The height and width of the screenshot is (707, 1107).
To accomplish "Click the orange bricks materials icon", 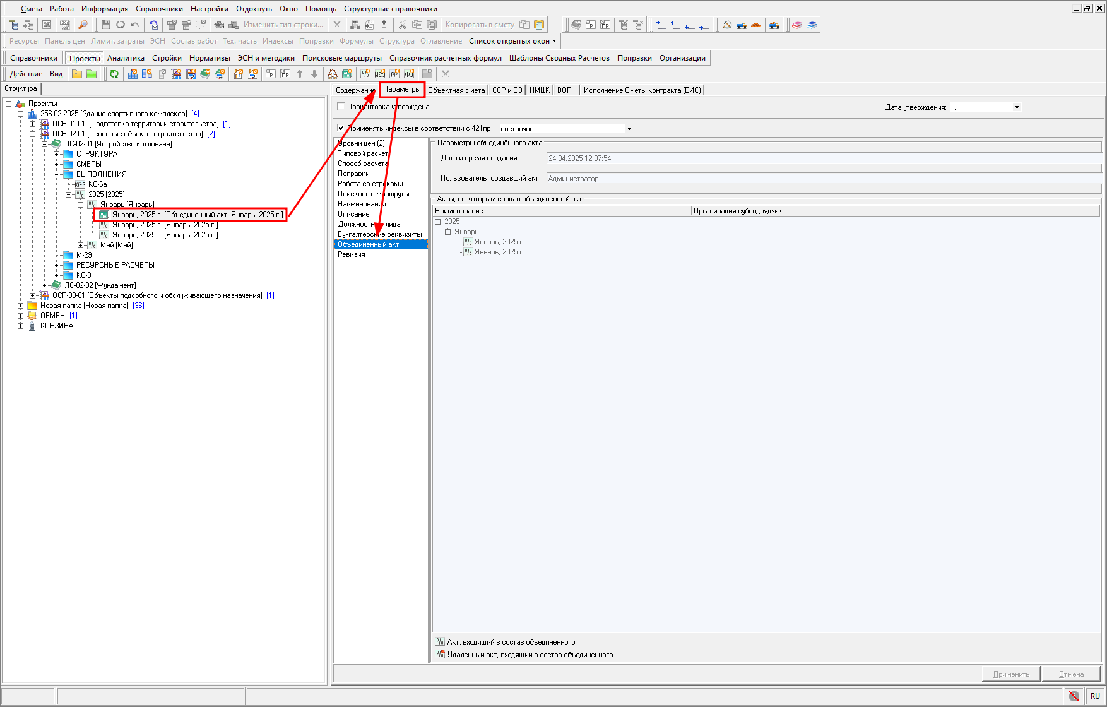I will [756, 25].
